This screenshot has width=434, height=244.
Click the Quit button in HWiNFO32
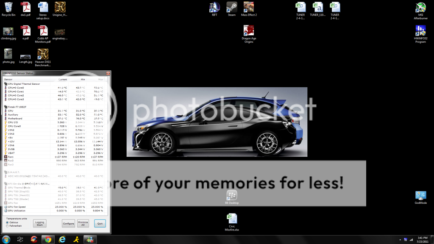click(x=100, y=224)
